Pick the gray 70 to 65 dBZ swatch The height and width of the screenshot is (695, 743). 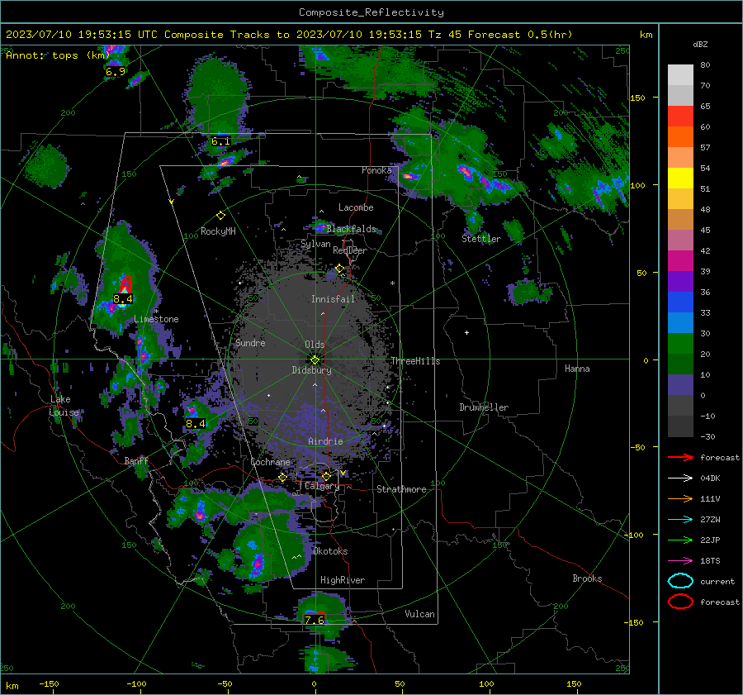pyautogui.click(x=680, y=96)
